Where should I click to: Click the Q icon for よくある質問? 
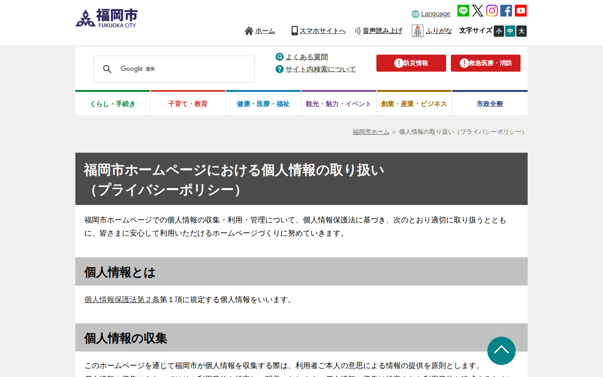[x=279, y=57]
